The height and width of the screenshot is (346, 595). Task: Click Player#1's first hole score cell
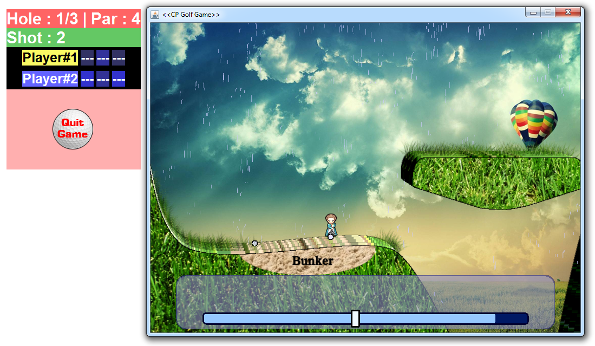(87, 58)
